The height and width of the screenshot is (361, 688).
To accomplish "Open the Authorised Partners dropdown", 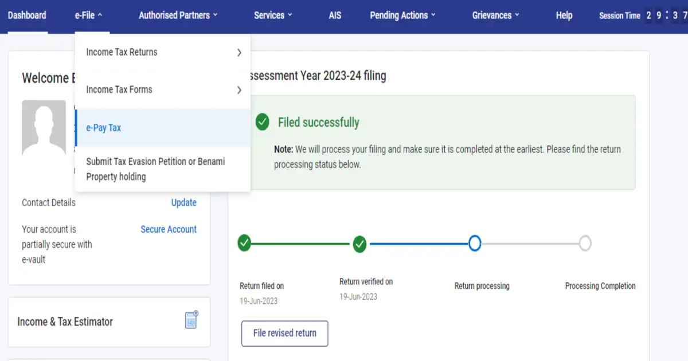I will point(178,15).
